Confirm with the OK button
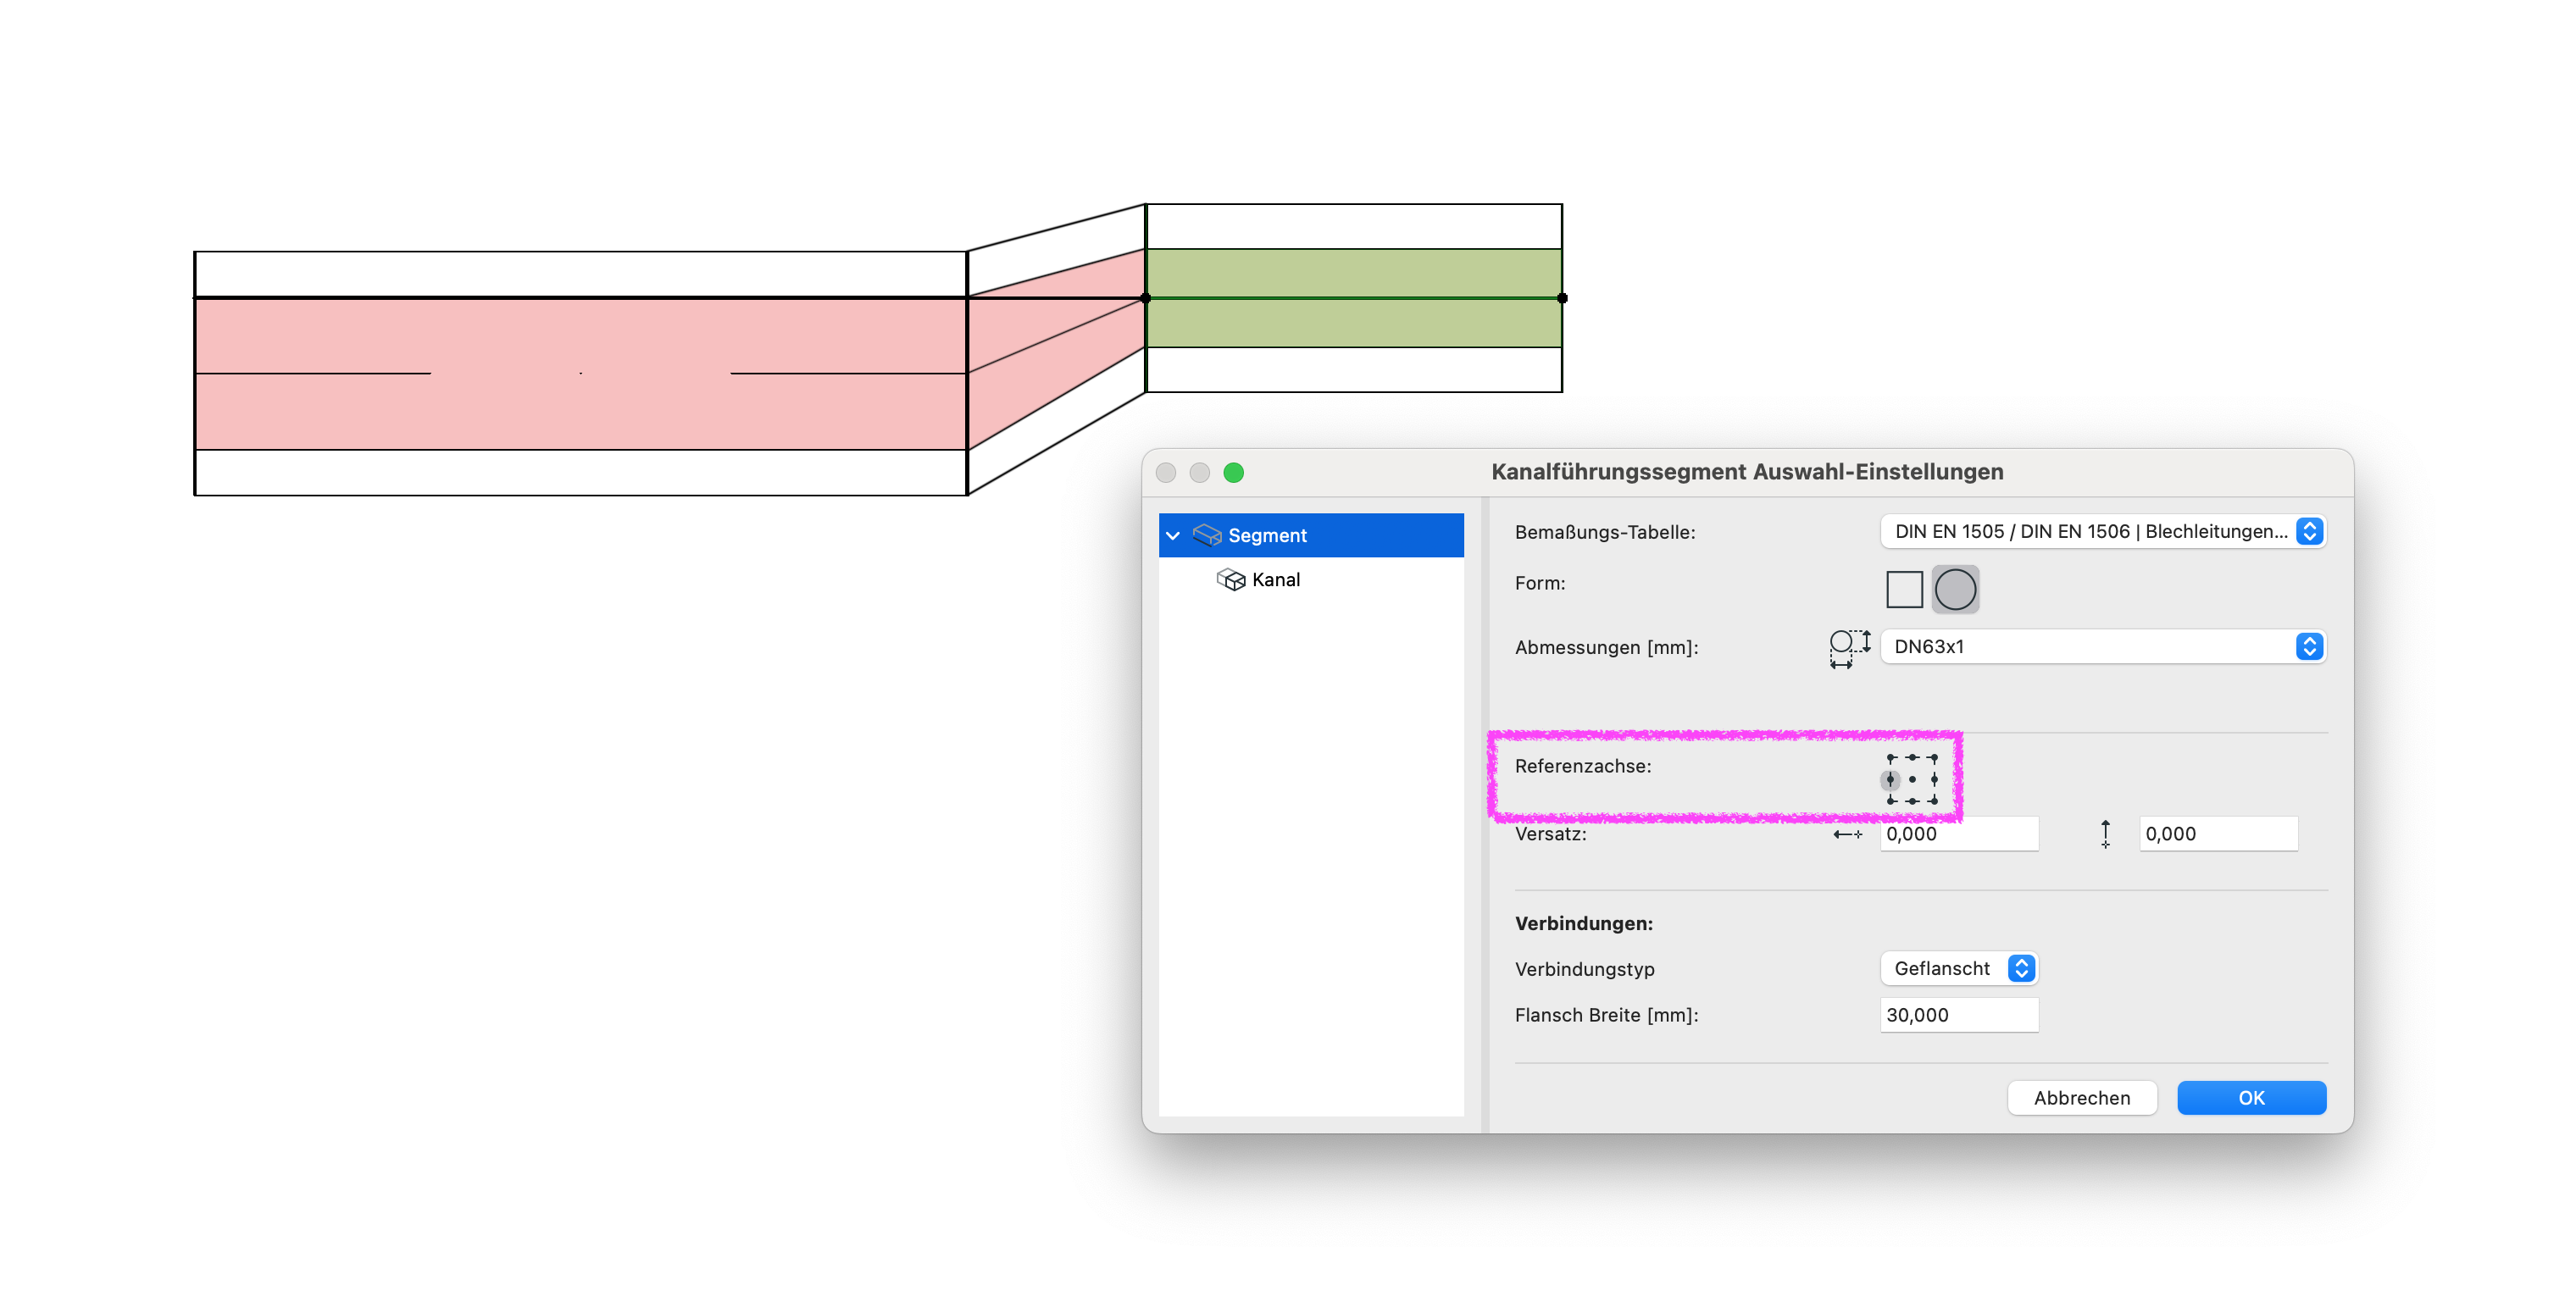This screenshot has width=2576, height=1313. click(2251, 1098)
